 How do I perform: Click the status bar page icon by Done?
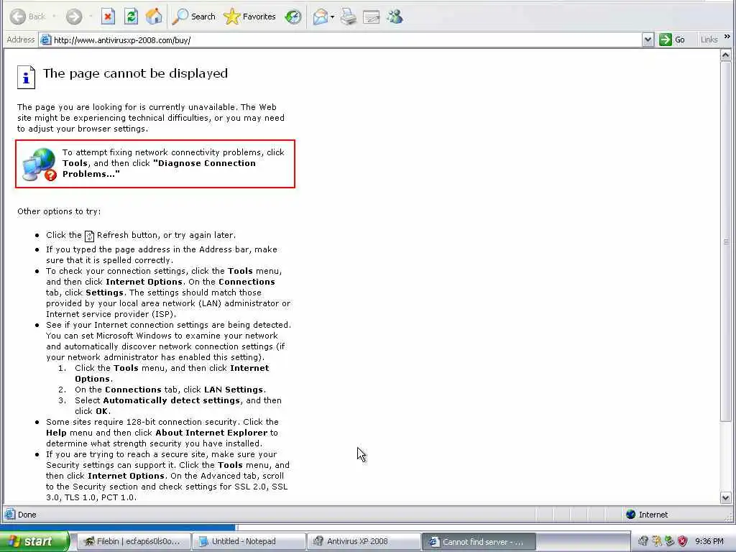click(x=10, y=515)
